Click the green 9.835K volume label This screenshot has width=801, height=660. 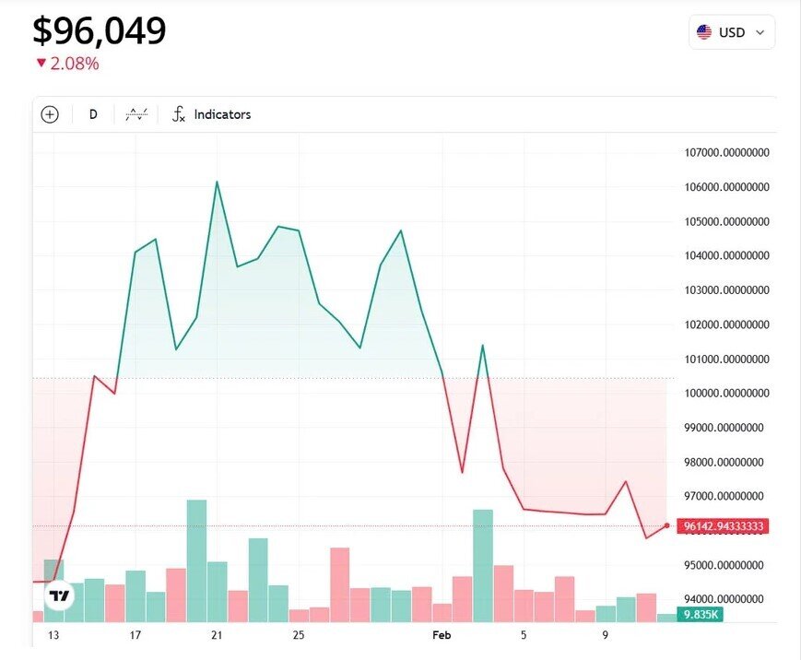(x=701, y=614)
